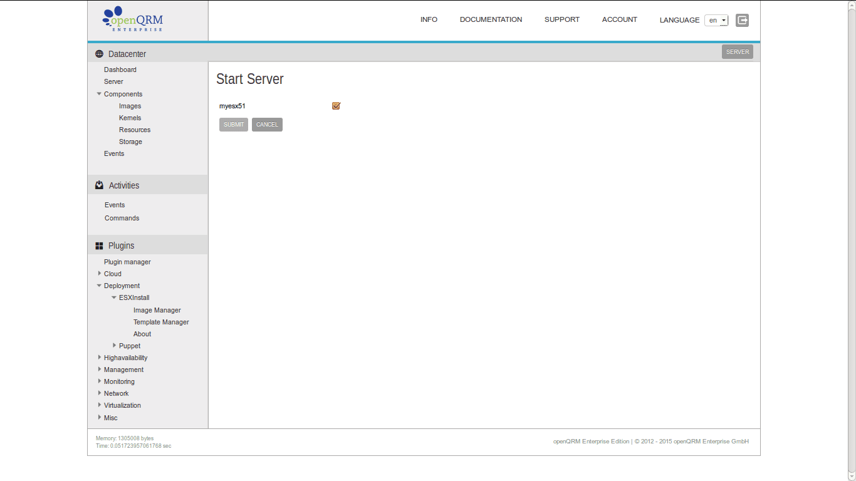Open Storage under Components
The width and height of the screenshot is (856, 481).
click(130, 142)
